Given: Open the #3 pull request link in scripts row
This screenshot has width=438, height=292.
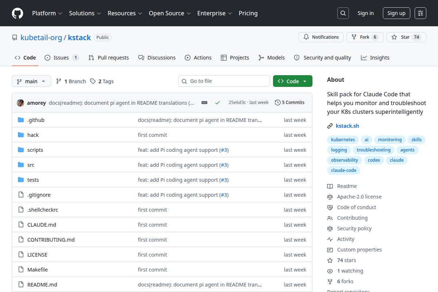Looking at the screenshot, I should (224, 150).
